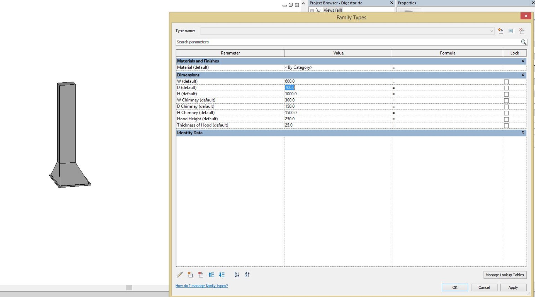Toggle the lock checkbox for W (default)
535x297 pixels.
[x=506, y=82]
